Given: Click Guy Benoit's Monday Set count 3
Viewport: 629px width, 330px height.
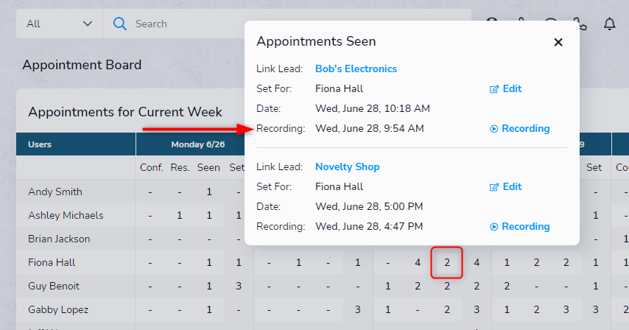Looking at the screenshot, I should [x=239, y=286].
